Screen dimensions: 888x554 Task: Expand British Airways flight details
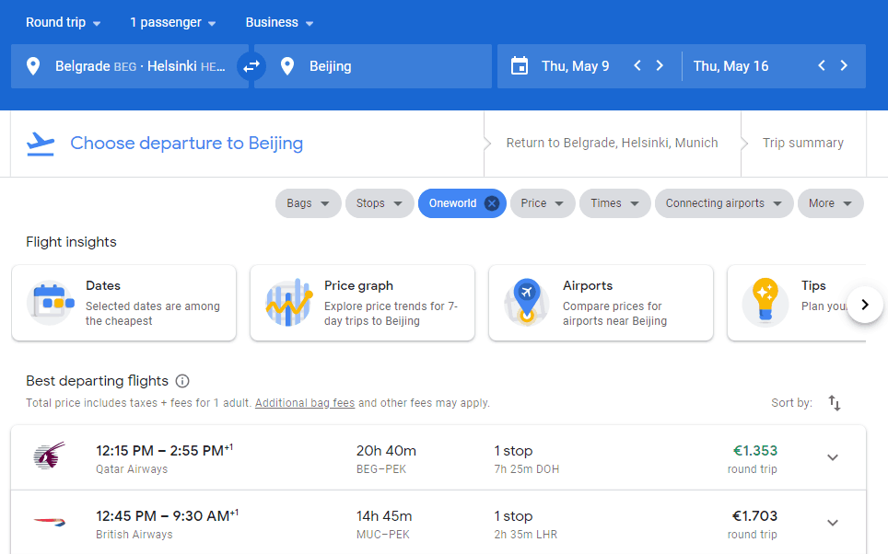coord(833,523)
